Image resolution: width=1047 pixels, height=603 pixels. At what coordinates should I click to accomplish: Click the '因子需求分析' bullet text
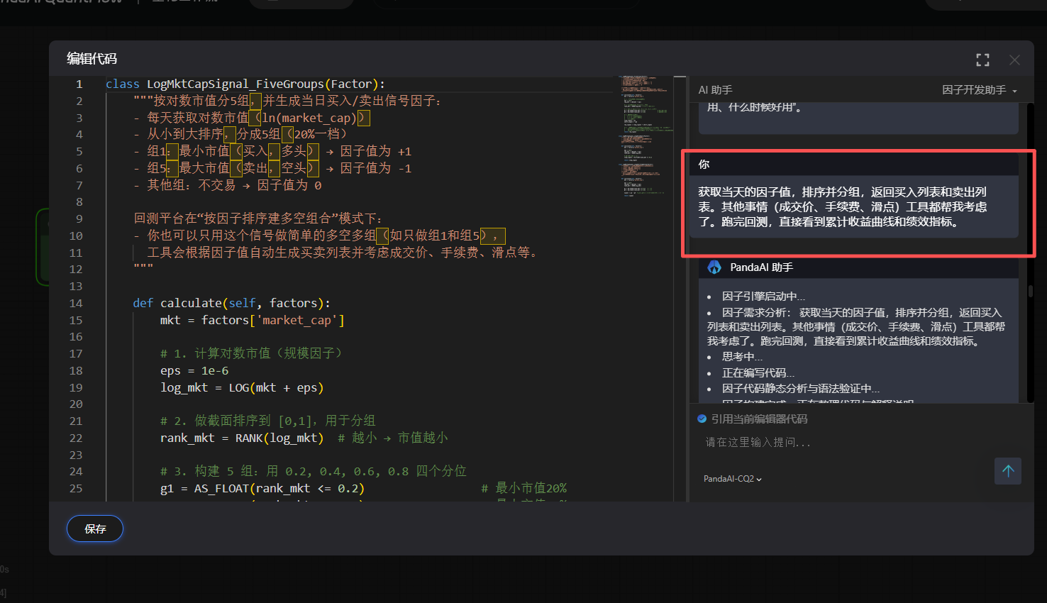point(856,327)
